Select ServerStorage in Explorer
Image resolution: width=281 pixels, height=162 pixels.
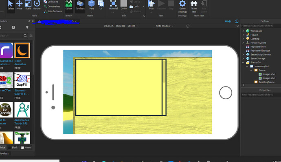[258, 58]
